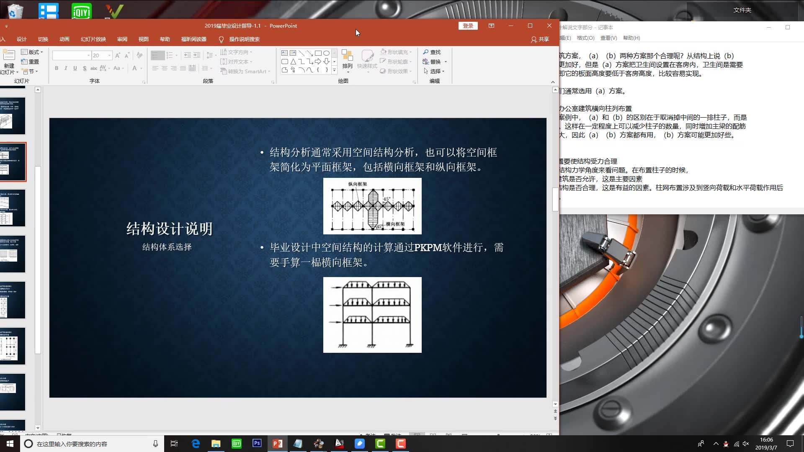The height and width of the screenshot is (452, 804).
Task: Open the Align Text (对齐文本) dropdown
Action: click(x=237, y=62)
